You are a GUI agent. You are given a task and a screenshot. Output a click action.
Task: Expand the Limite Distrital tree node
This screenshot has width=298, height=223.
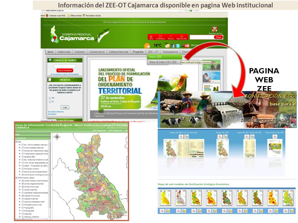pos(20,190)
